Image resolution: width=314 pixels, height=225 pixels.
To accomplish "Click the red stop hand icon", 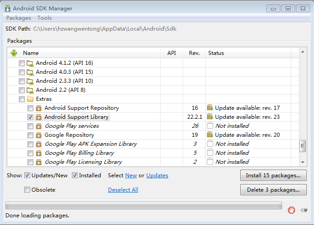I will pos(292,210).
